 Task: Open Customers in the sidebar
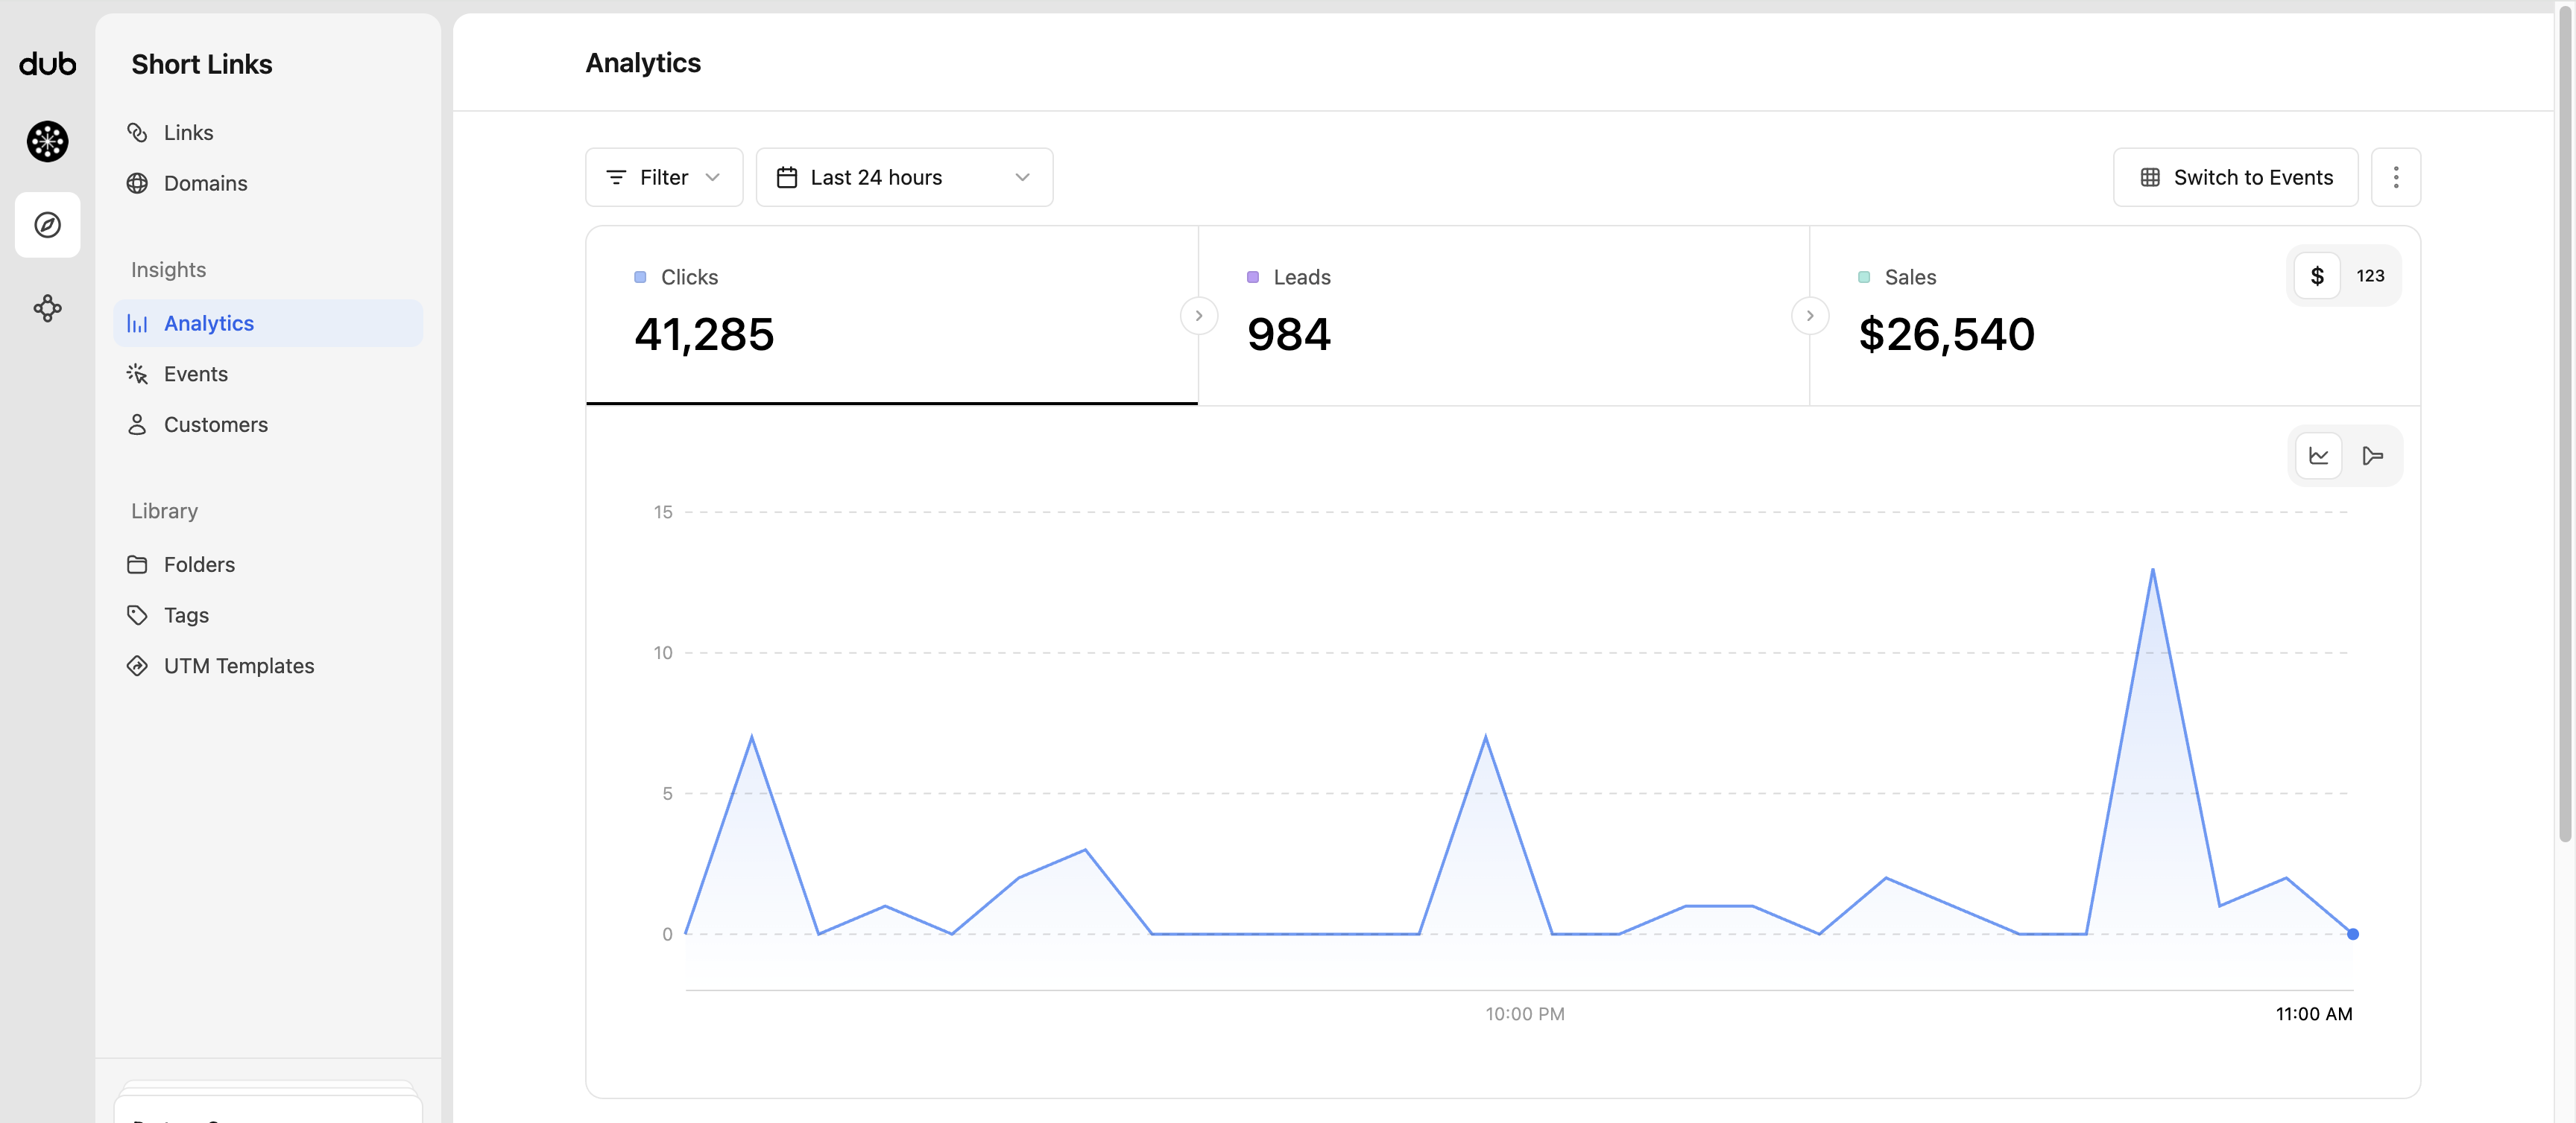[215, 424]
